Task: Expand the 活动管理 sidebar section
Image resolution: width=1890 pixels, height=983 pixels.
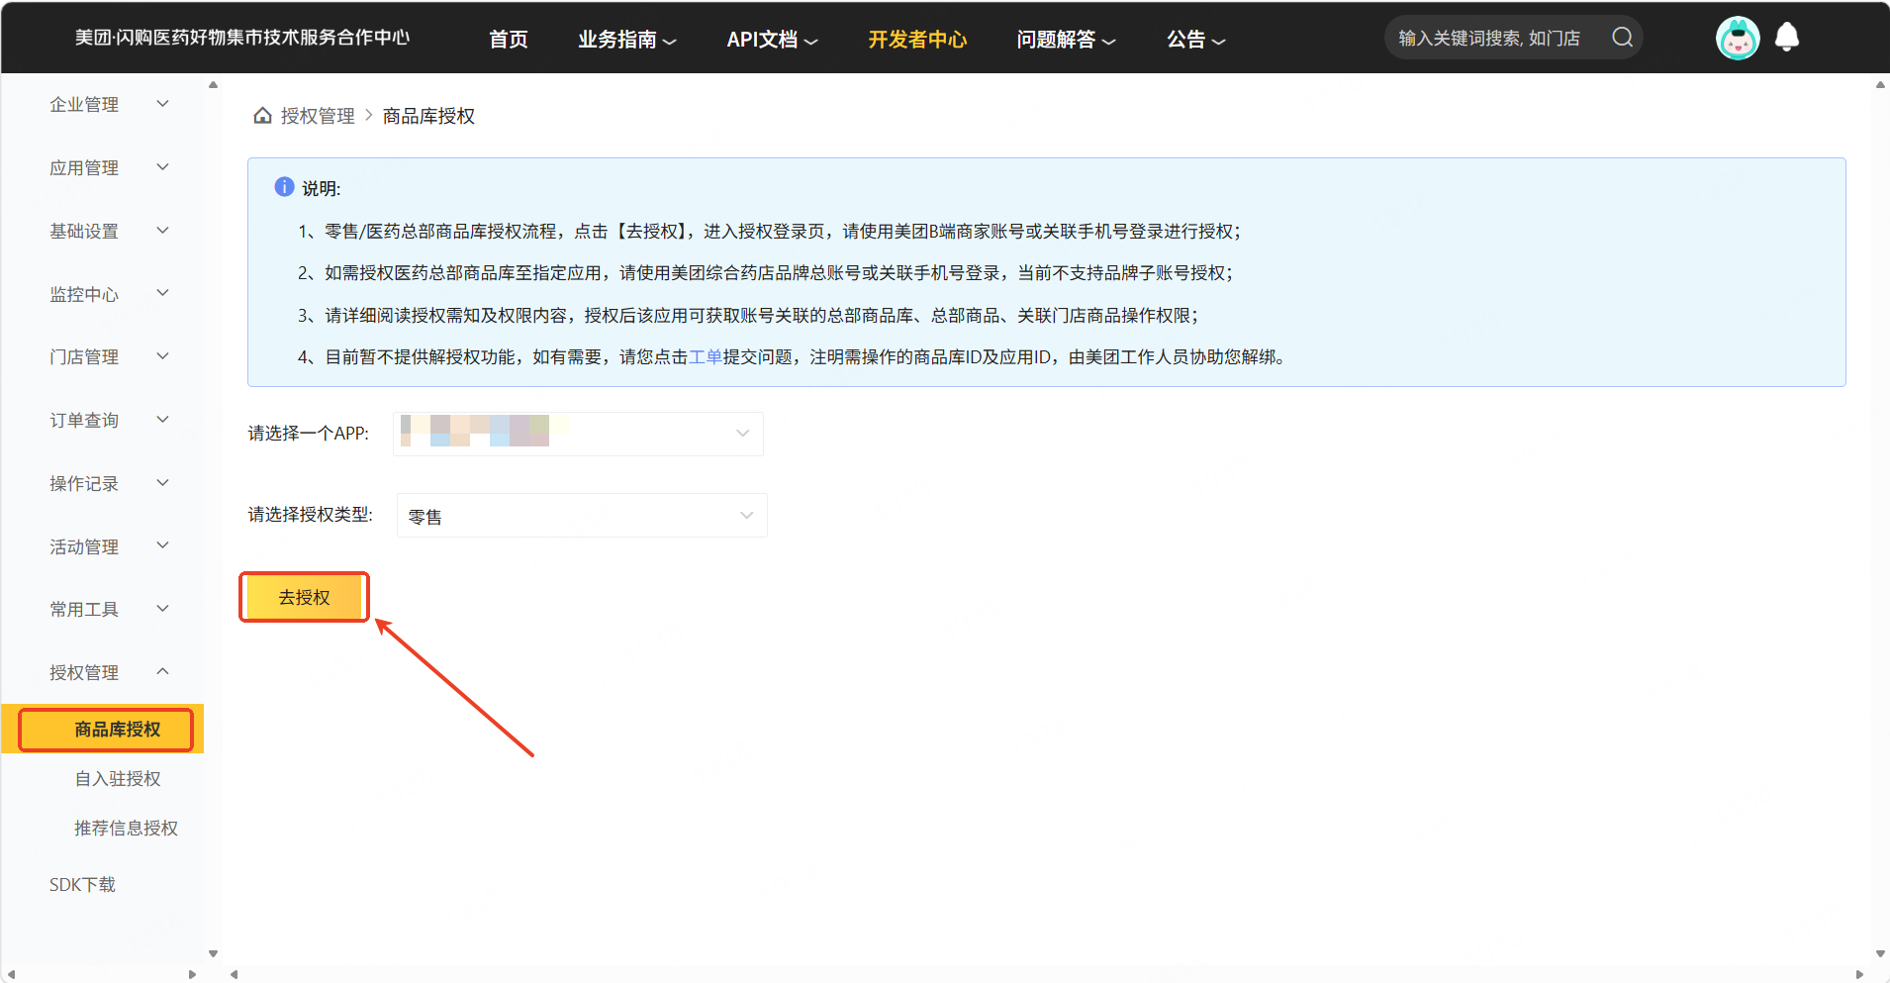Action: tap(109, 546)
